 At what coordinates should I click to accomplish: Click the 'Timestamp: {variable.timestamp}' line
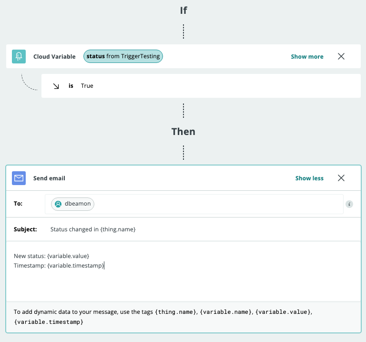pos(59,266)
